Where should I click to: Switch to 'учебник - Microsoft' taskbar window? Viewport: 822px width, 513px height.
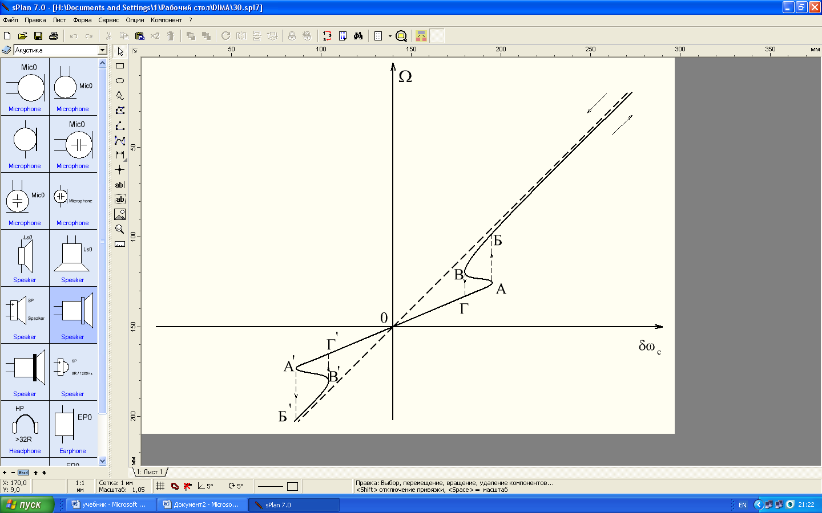(111, 504)
